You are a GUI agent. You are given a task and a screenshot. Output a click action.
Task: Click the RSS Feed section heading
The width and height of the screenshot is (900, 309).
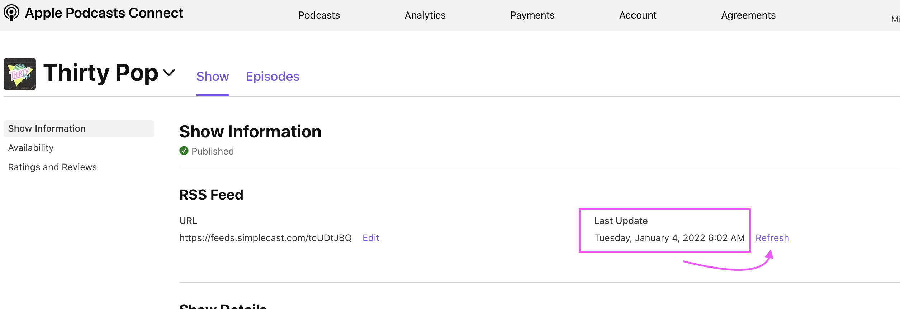(211, 195)
